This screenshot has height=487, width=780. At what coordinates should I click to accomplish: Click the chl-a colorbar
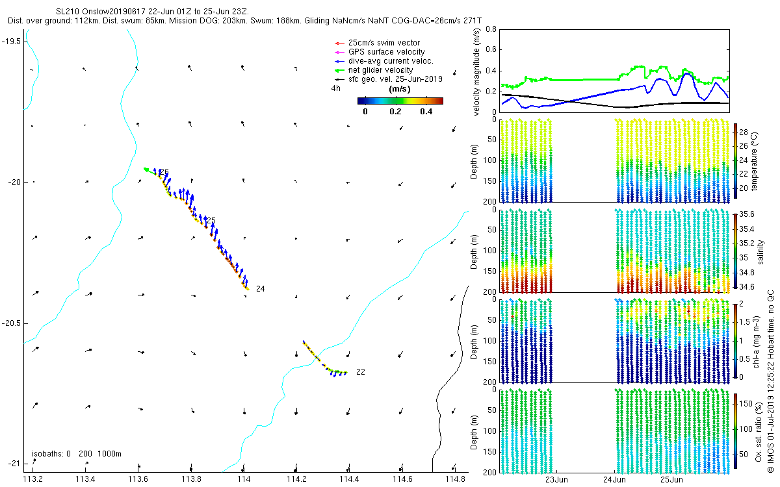click(x=736, y=340)
